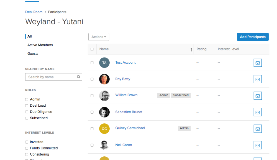Email Sebastien Brunet using envelope icon
Screen dimensions: 277x160
258,112
